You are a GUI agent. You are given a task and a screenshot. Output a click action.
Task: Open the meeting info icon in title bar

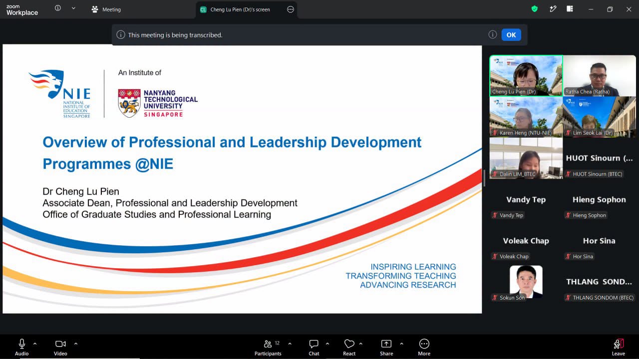(x=58, y=8)
